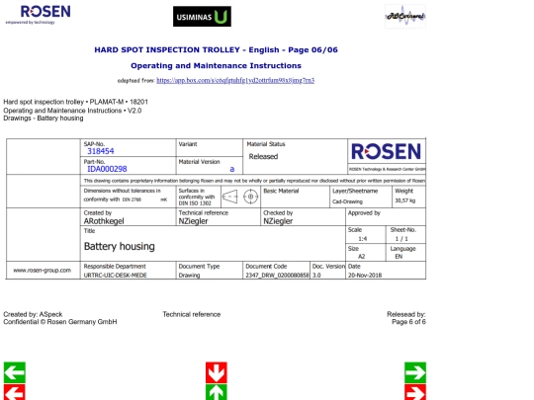Click 'NZiegler' under Checked by
534x400 pixels.
(278, 221)
